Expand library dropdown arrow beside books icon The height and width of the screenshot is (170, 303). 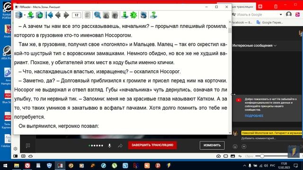[x=25, y=15]
